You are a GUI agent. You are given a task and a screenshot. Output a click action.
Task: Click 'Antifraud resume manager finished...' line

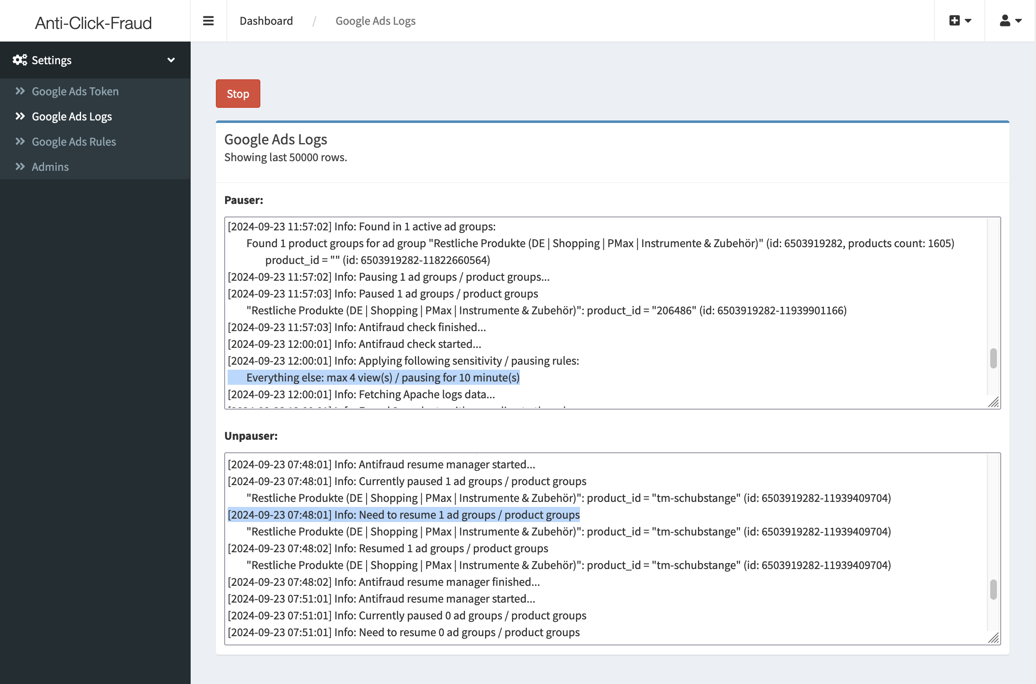pyautogui.click(x=384, y=582)
